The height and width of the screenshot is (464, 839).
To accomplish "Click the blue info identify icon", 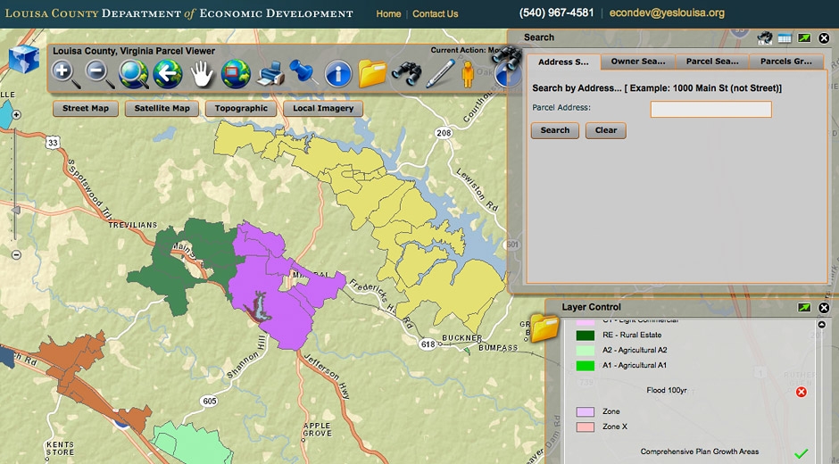I will (x=338, y=74).
